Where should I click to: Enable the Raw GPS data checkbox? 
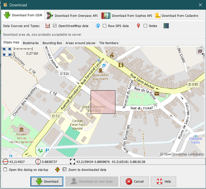pos(104,26)
